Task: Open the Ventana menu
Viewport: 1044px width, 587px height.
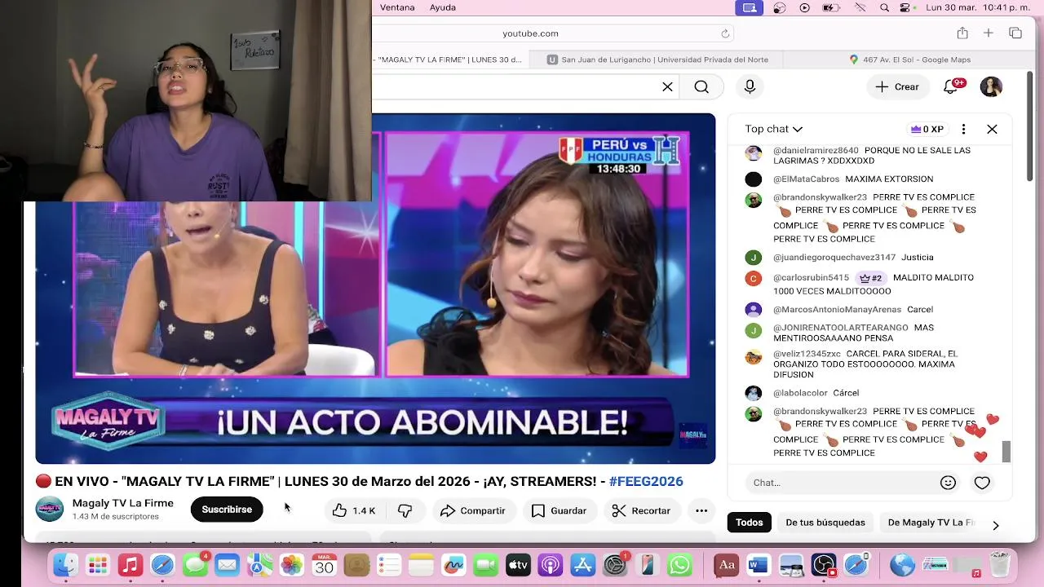Action: [x=397, y=7]
